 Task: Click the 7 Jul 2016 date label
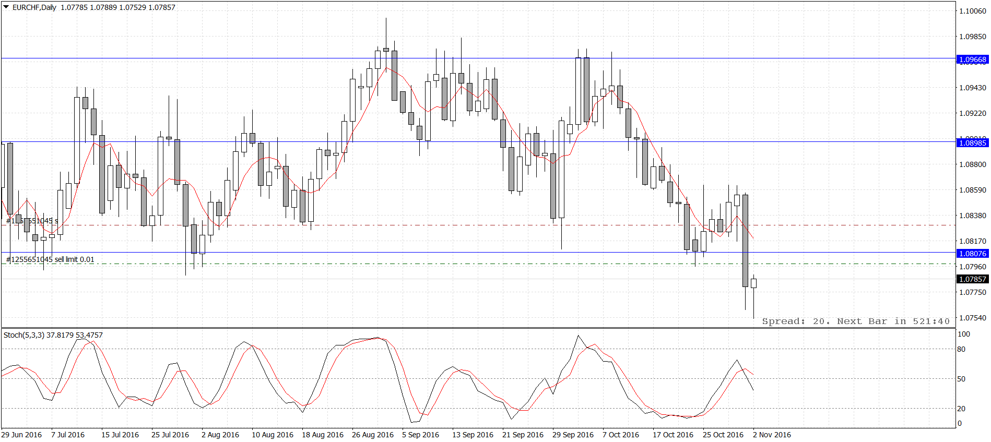(68, 435)
